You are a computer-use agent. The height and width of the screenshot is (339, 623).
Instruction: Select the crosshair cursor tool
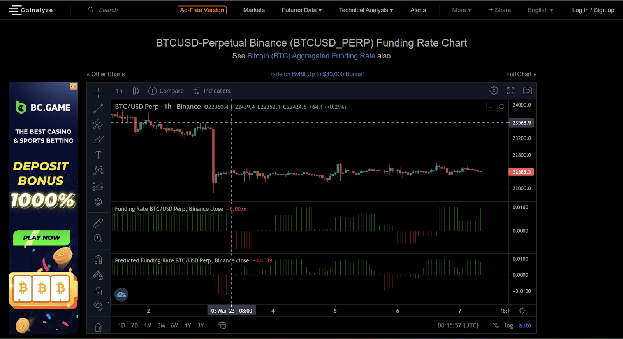pos(98,93)
